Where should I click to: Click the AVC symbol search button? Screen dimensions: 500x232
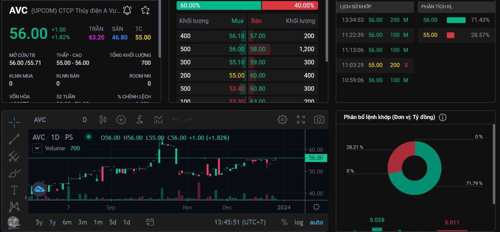click(x=40, y=120)
